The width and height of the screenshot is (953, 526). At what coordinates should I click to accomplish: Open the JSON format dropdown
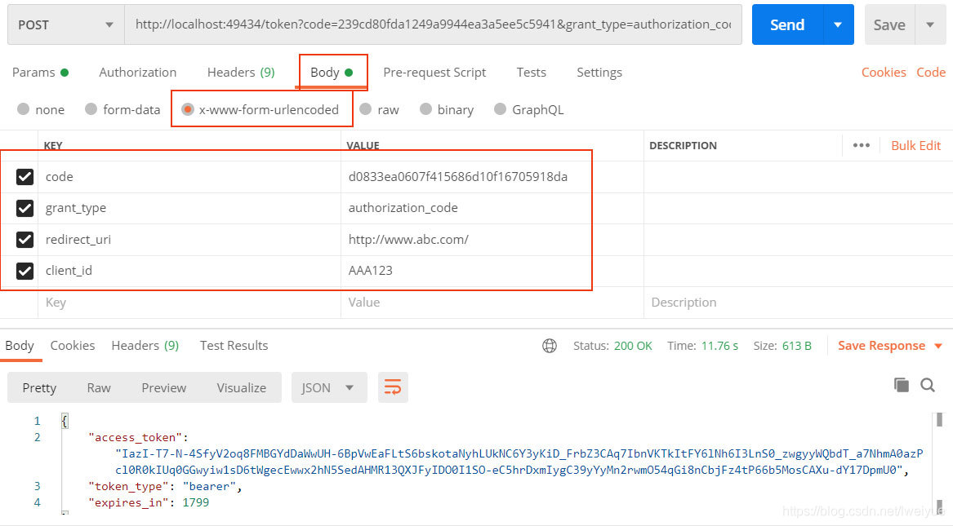[329, 387]
